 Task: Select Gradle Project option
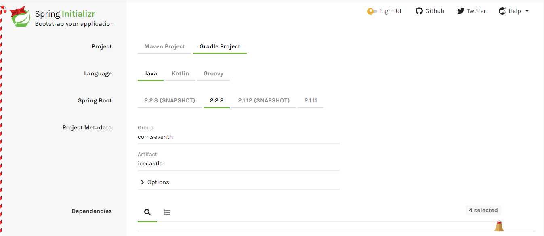coord(220,47)
